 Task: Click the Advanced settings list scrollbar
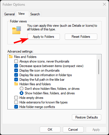pos(99,67)
